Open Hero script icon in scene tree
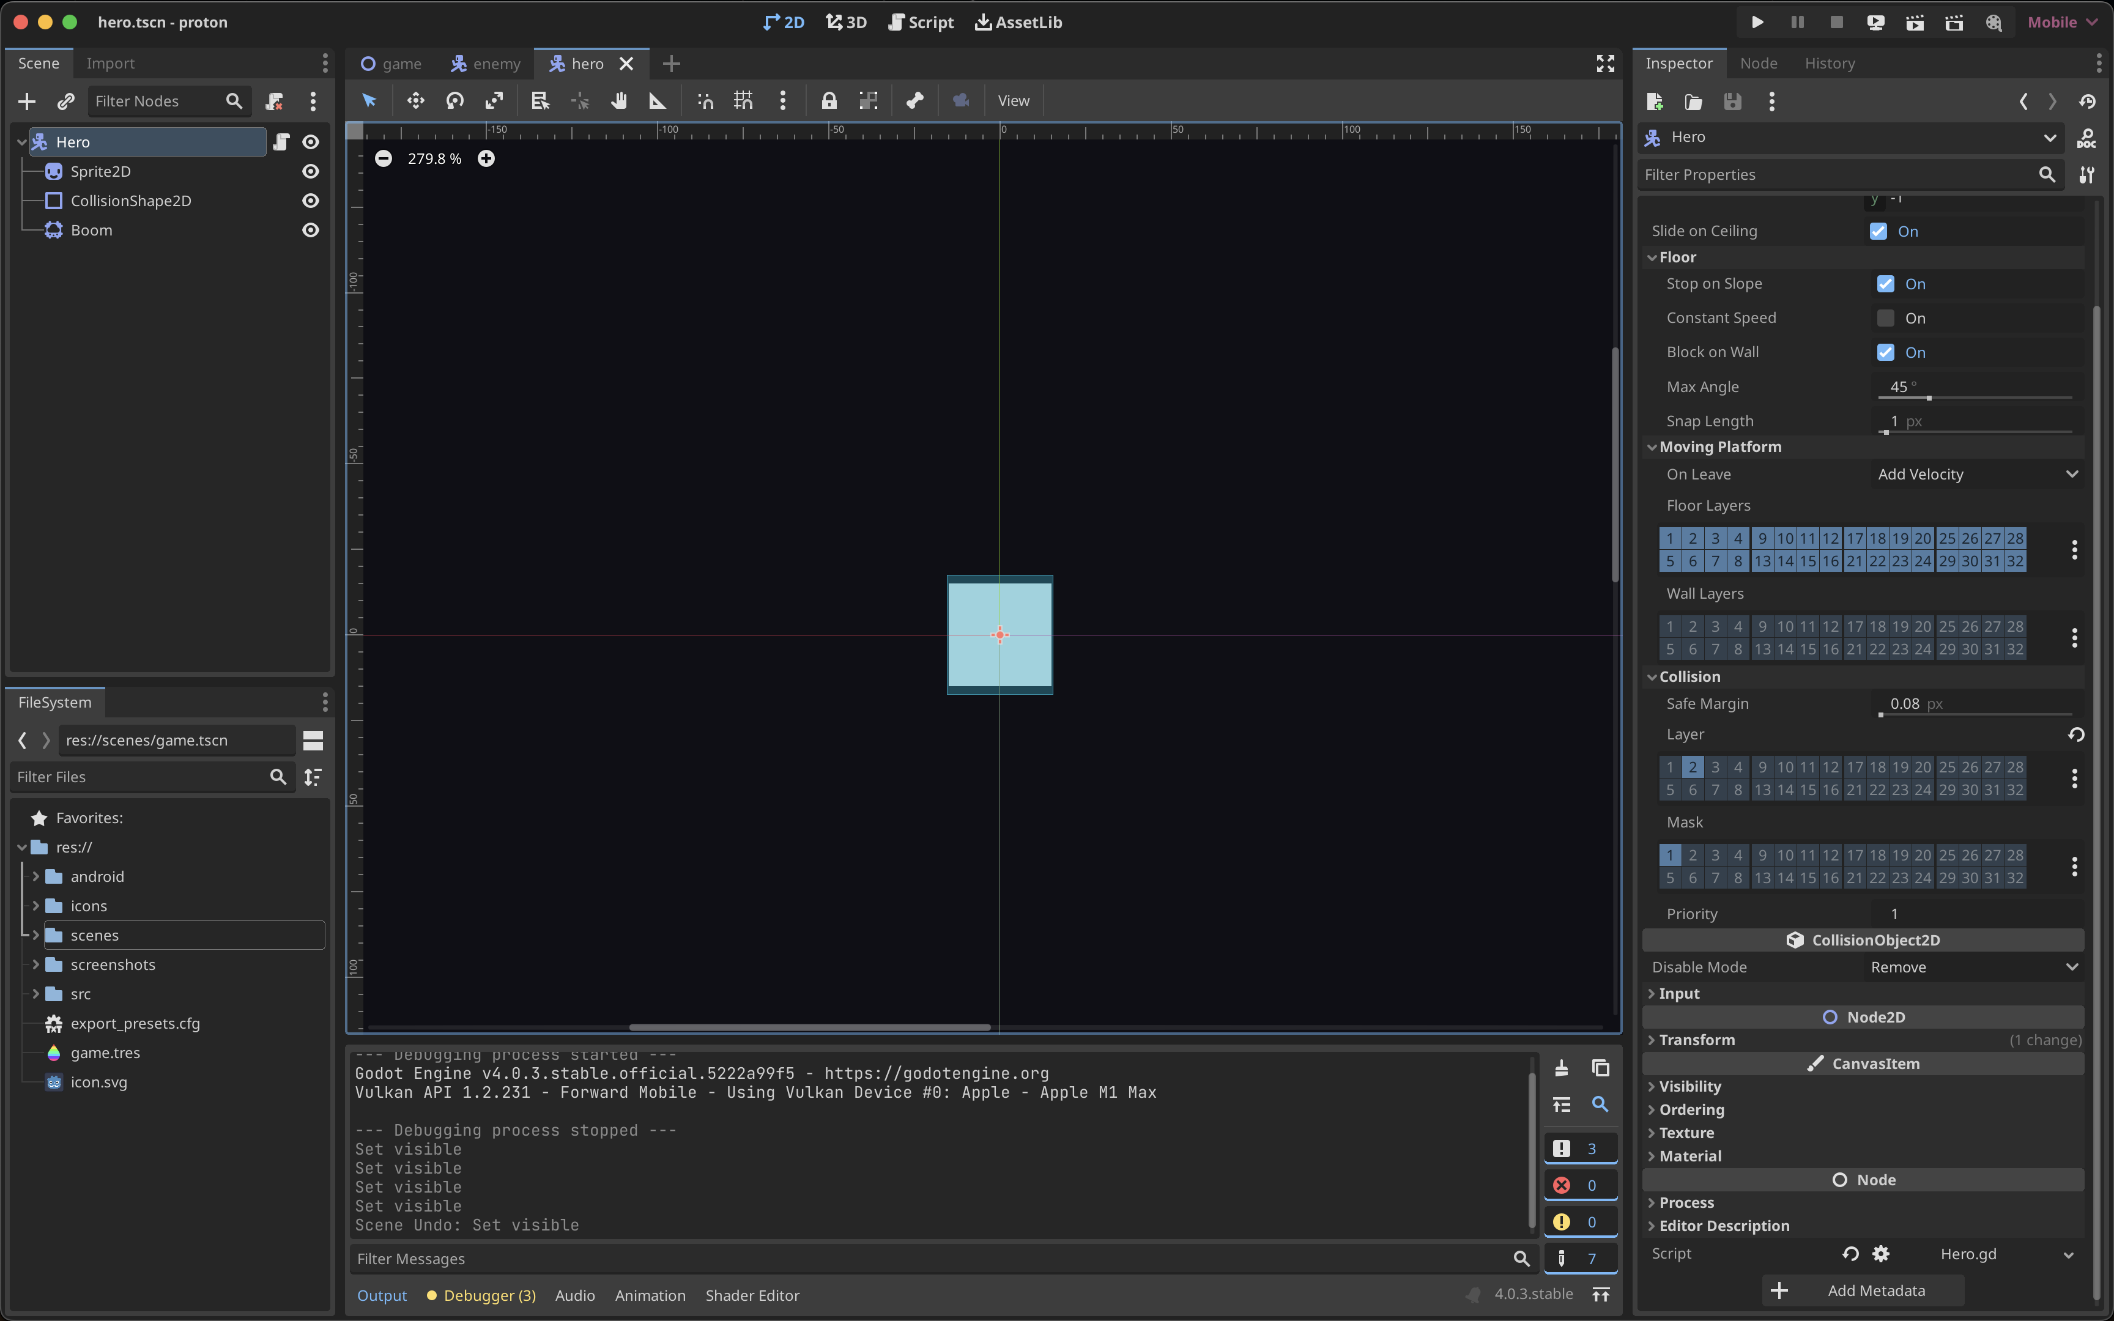 tap(281, 141)
